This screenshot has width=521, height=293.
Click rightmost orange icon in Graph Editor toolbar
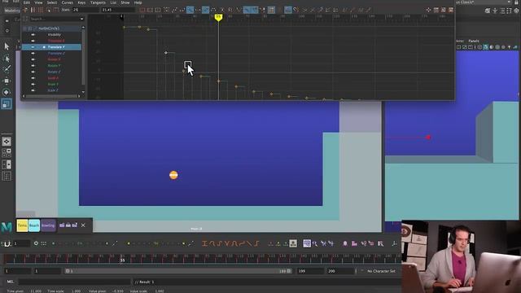451,10
